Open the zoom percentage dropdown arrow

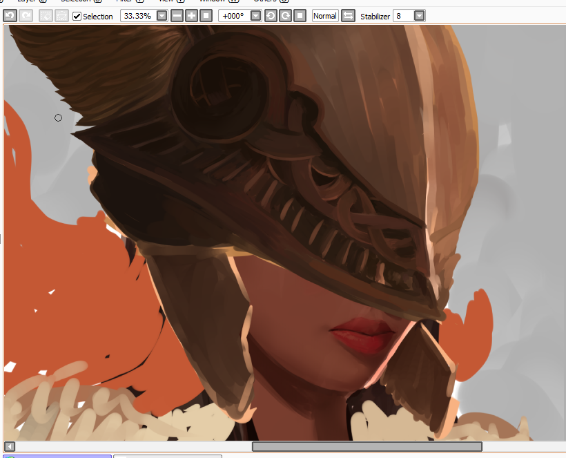tap(162, 16)
